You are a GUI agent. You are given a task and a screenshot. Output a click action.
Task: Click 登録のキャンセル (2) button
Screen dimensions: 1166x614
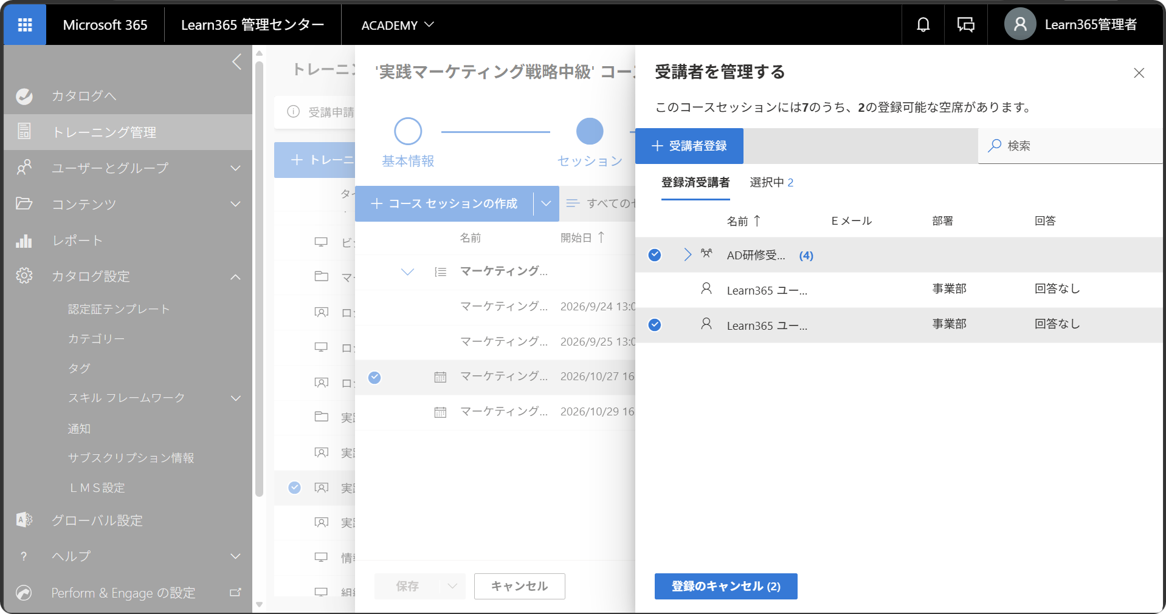(x=726, y=586)
